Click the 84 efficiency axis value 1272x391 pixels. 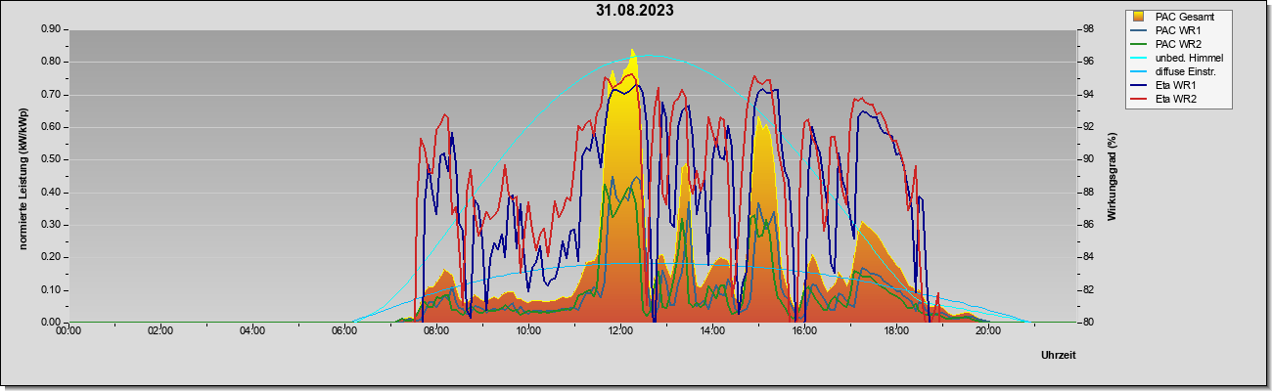tap(1087, 257)
